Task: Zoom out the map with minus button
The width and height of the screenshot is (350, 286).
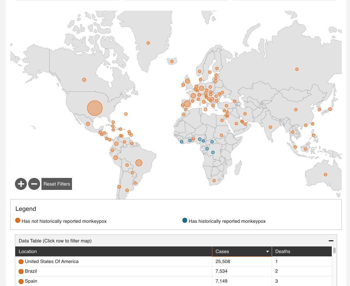Action: [34, 184]
